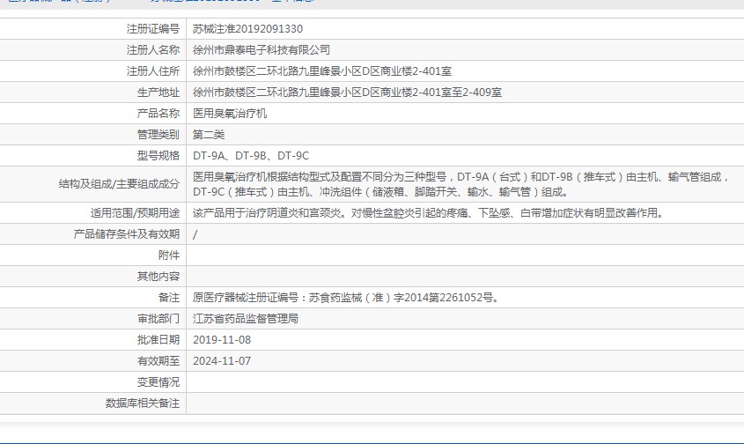Viewport: 744px width, 444px height.
Task: Select registrant name 徐州市鼎泰电子科技有限公司
Action: 262,50
